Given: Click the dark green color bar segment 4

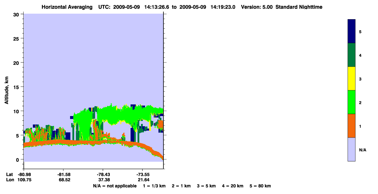Looking at the screenshot, I should (352, 55).
